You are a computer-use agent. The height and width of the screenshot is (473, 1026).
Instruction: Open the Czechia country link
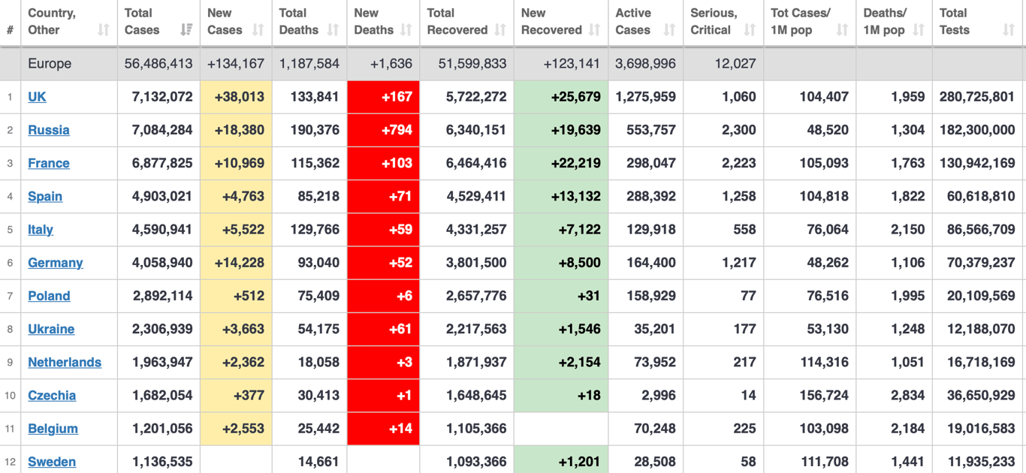click(52, 395)
